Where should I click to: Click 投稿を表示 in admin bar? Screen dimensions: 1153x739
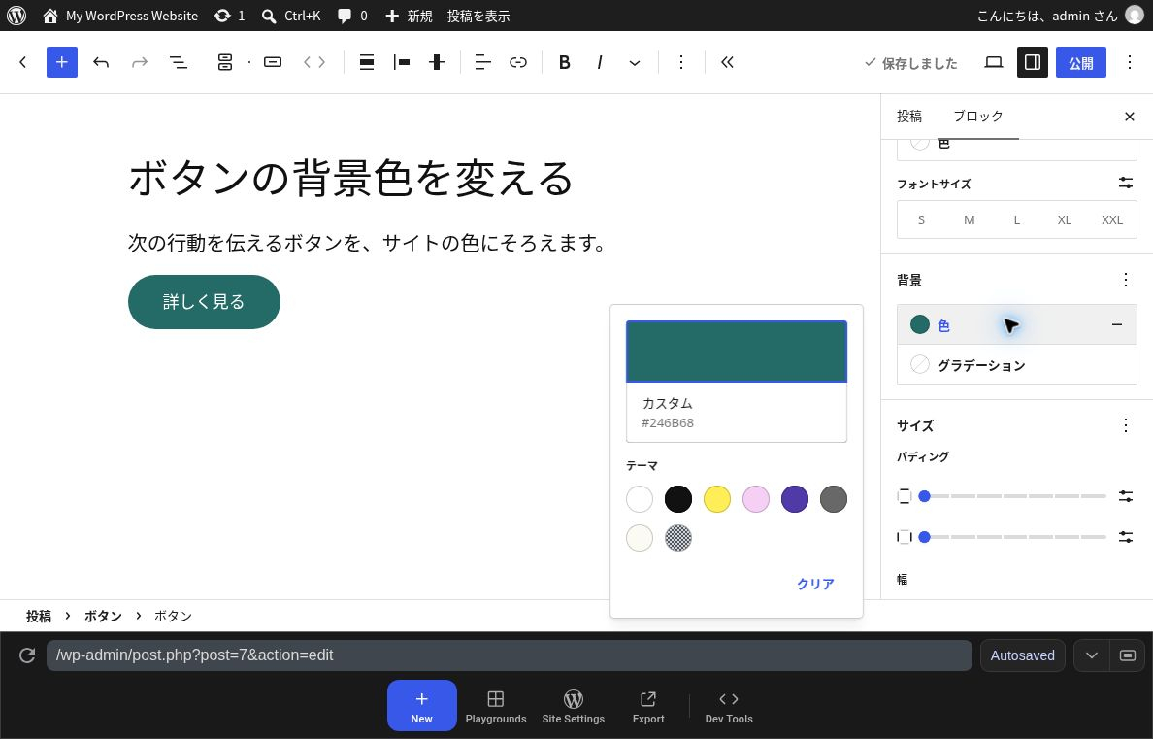[478, 16]
